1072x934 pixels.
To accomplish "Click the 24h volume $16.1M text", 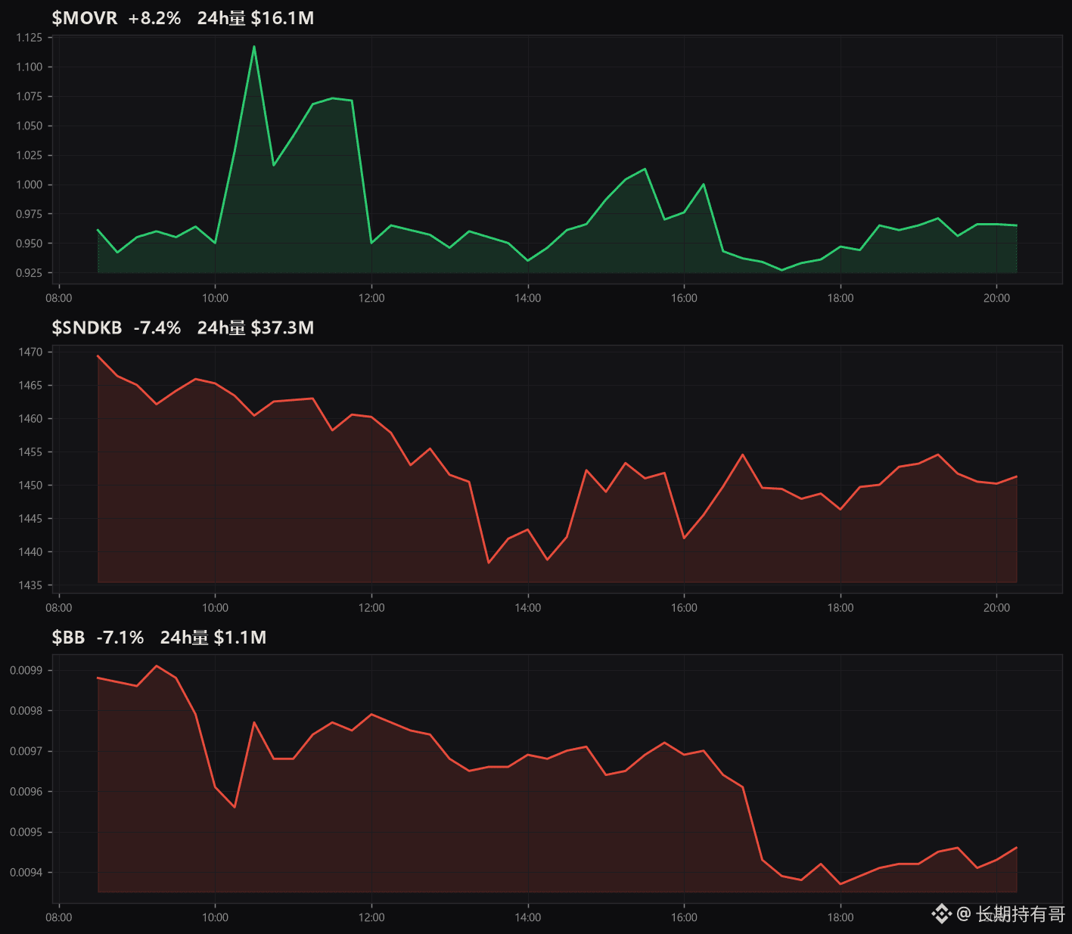I will pyautogui.click(x=256, y=18).
